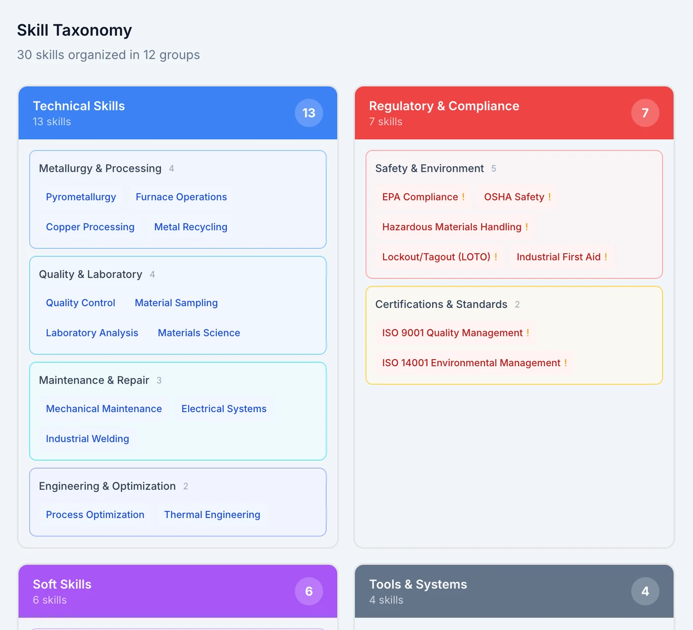693x630 pixels.
Task: Click ISO 9001 Quality Management skill
Action: point(455,333)
